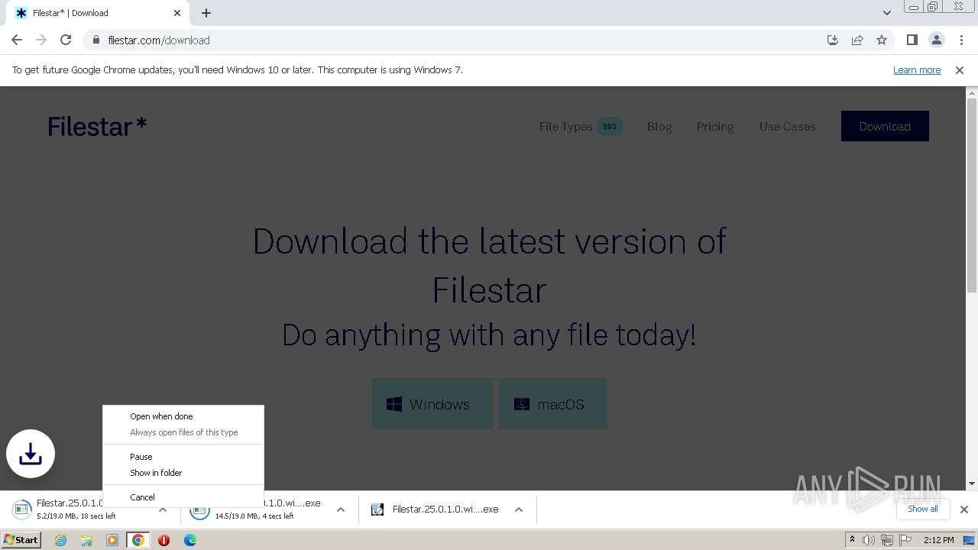Viewport: 978px width, 550px height.
Task: Open the Windows Start menu
Action: pos(21,540)
